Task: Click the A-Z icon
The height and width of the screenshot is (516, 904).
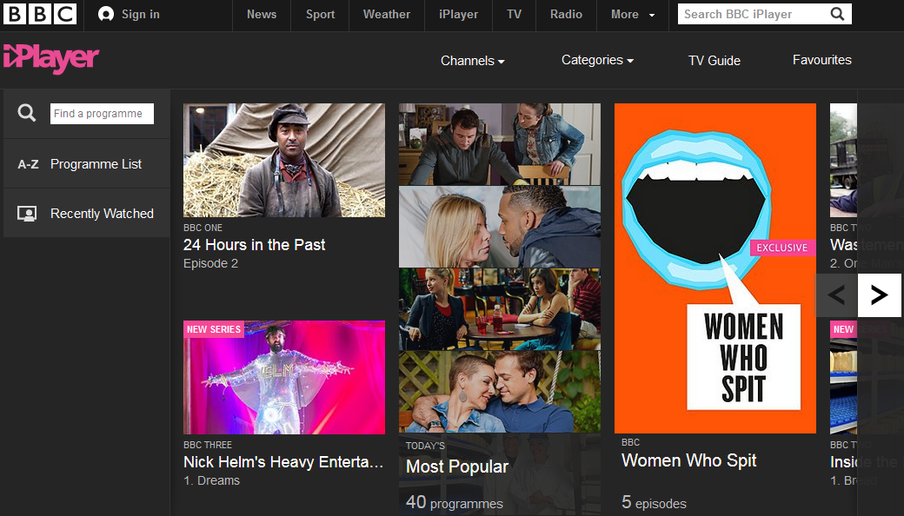Action: pos(28,164)
